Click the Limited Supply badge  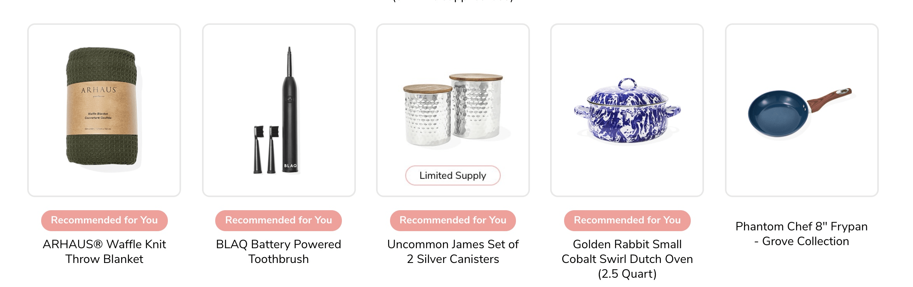pos(453,176)
